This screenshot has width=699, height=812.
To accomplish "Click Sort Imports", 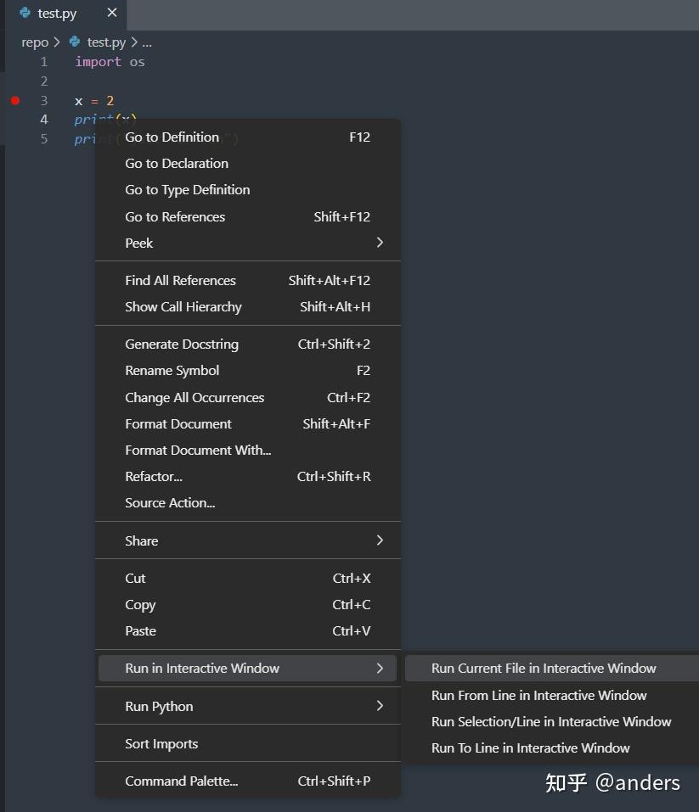I will (161, 743).
